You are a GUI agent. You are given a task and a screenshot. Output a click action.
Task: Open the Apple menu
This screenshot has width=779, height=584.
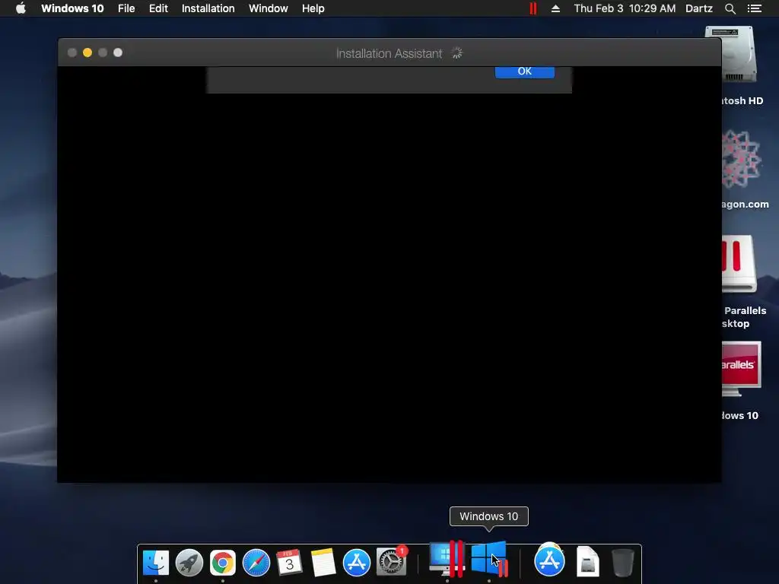(21, 8)
